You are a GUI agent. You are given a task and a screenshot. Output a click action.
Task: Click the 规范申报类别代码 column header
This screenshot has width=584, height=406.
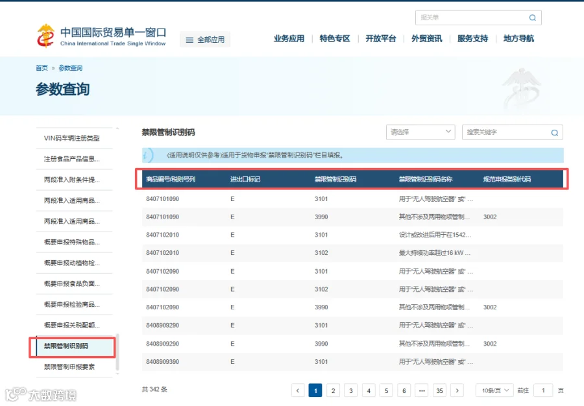click(x=507, y=179)
